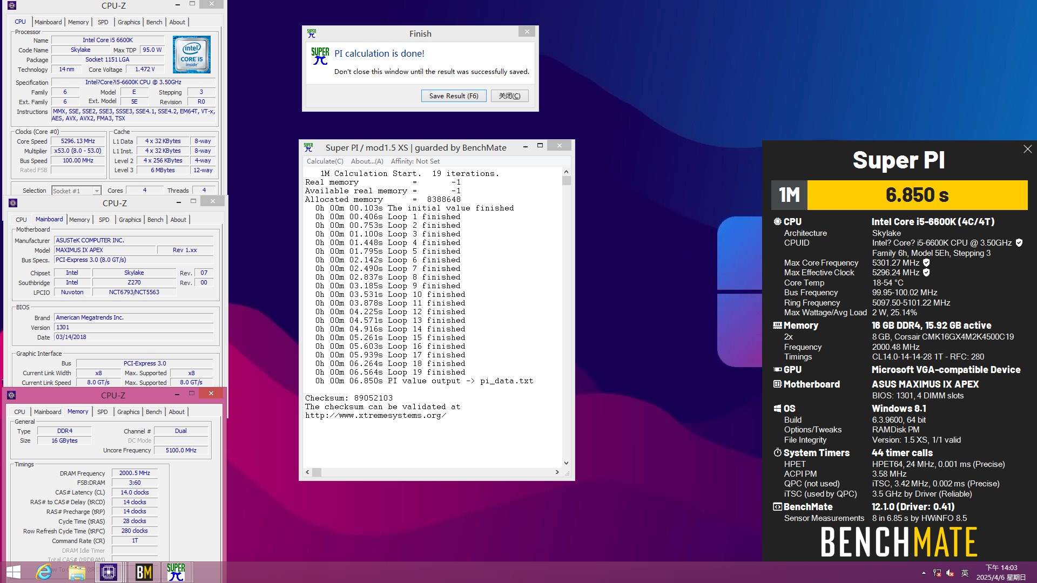
Task: Click the ASUS MAXIMUS IX APEX motherboard heading
Action: pyautogui.click(x=925, y=384)
